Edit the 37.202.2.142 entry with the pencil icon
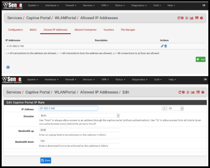 (162, 46)
